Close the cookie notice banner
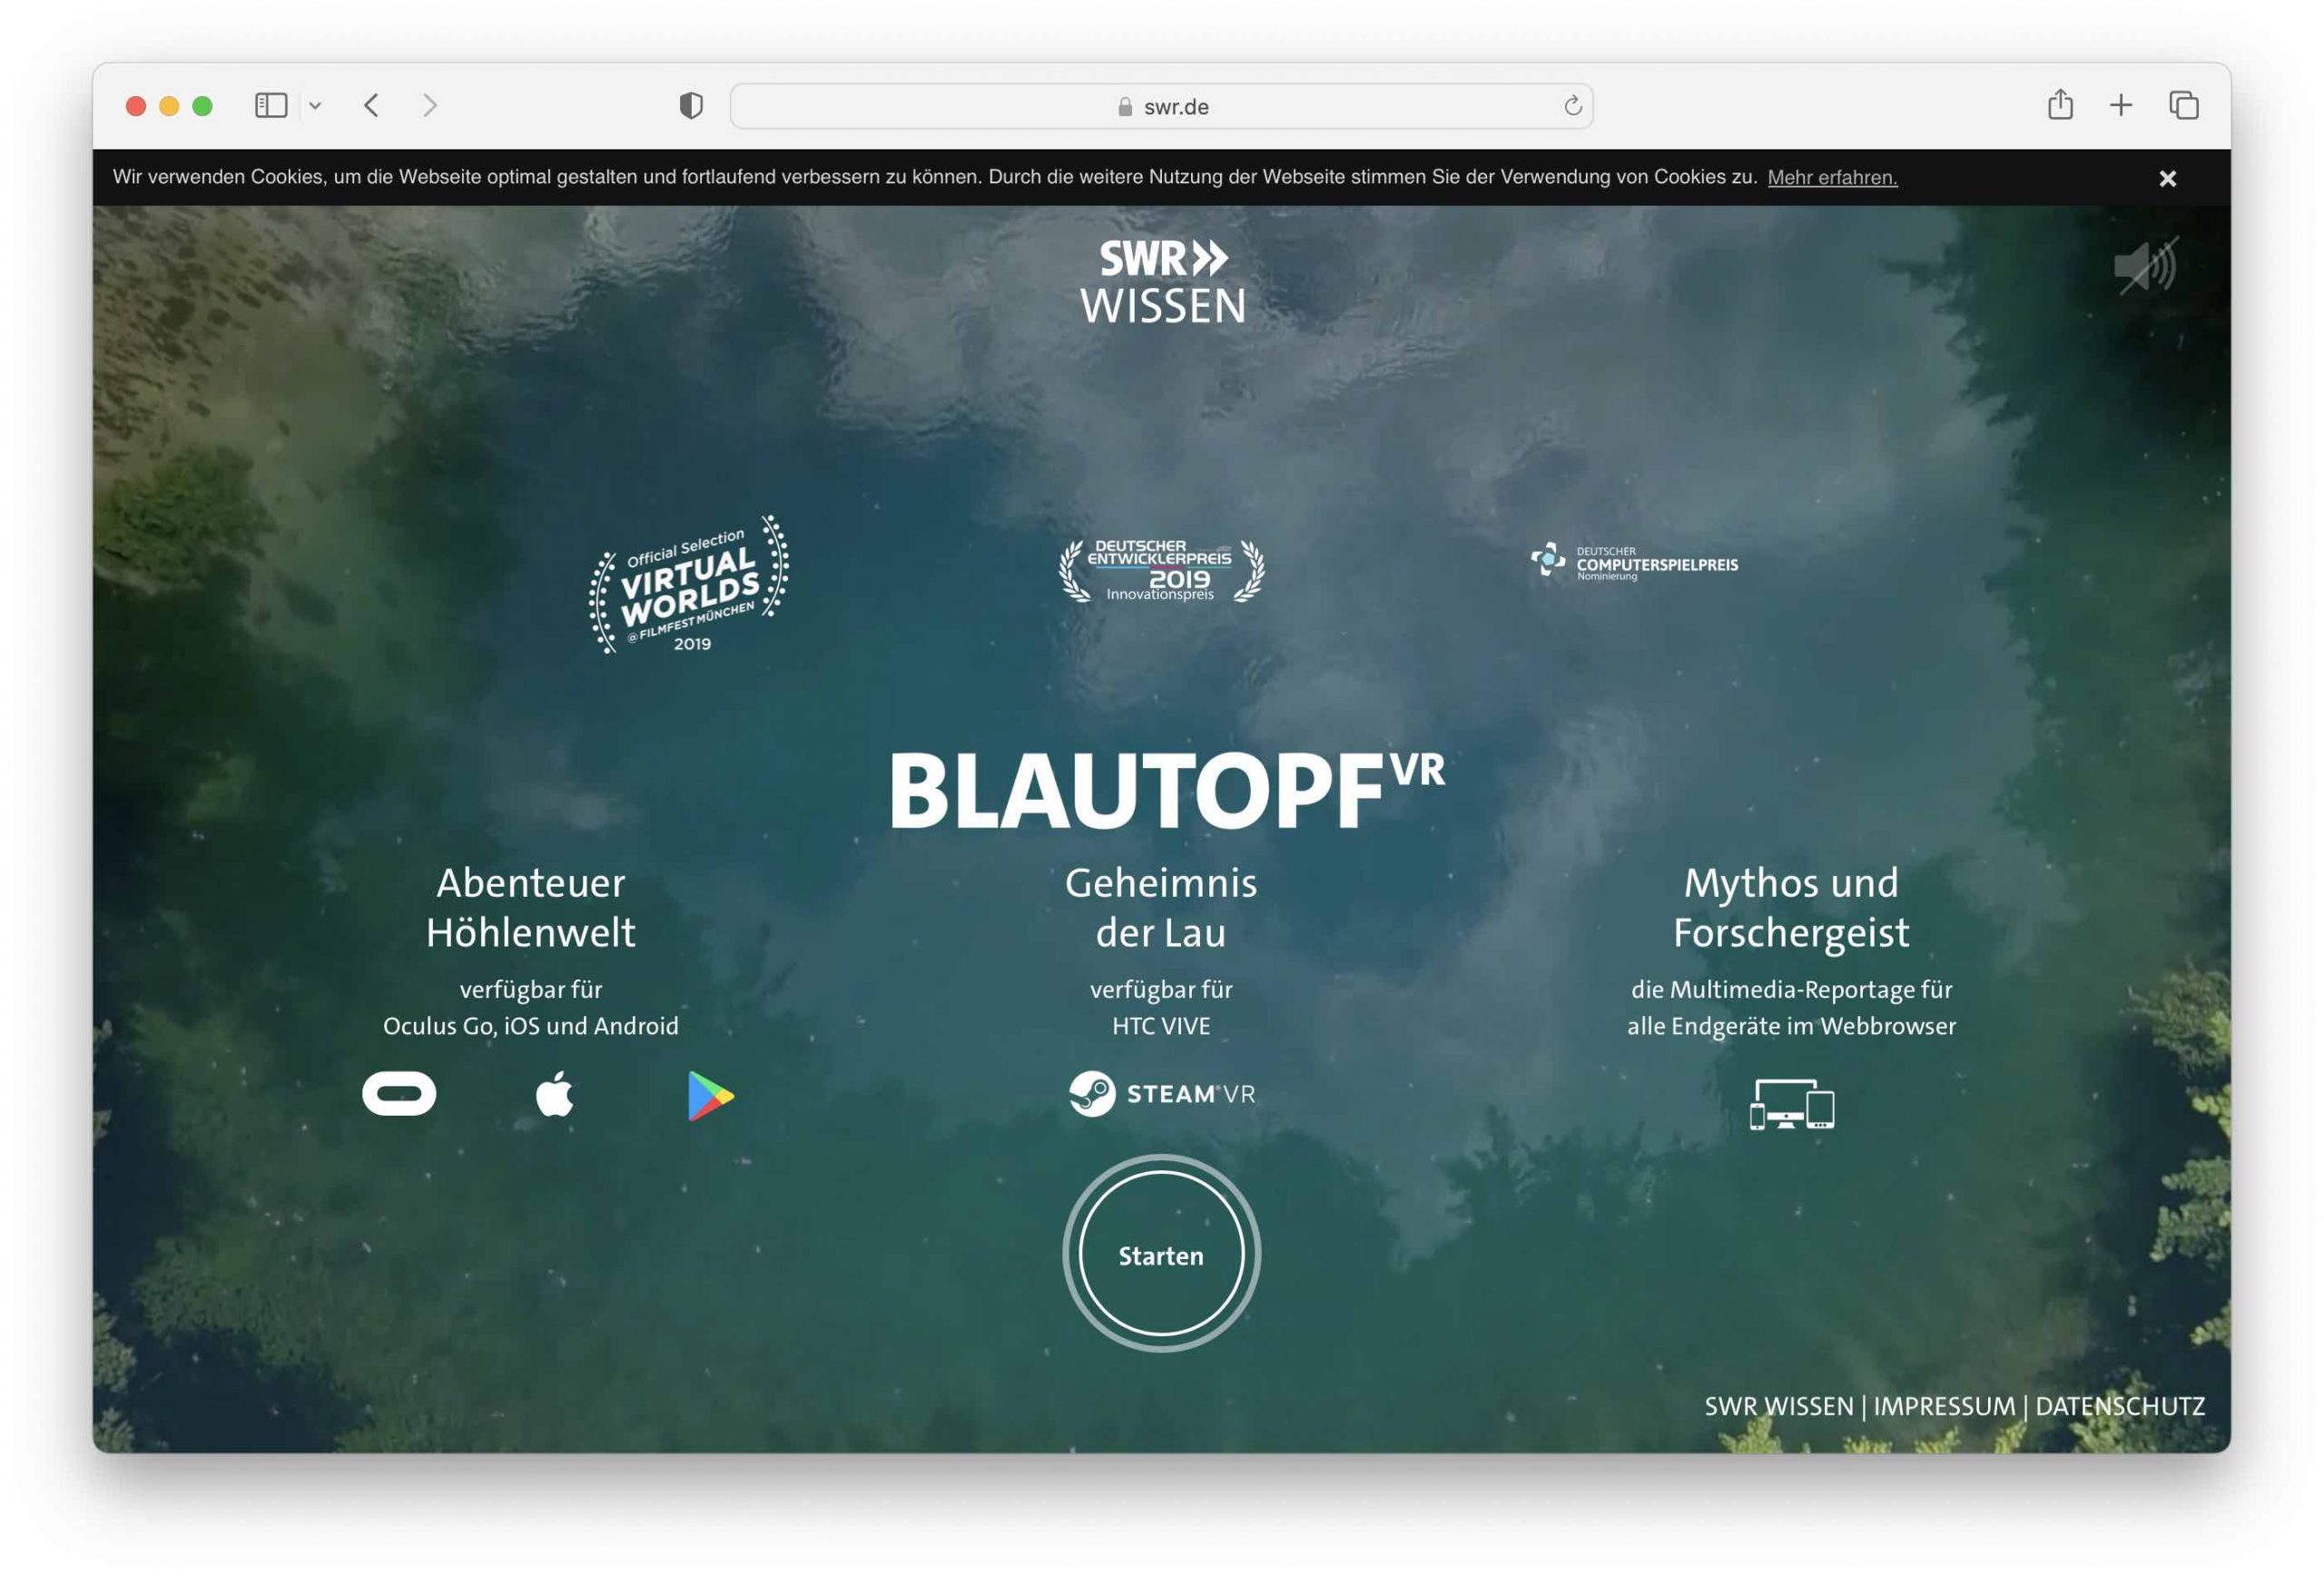This screenshot has height=1576, width=2324. [x=2167, y=178]
